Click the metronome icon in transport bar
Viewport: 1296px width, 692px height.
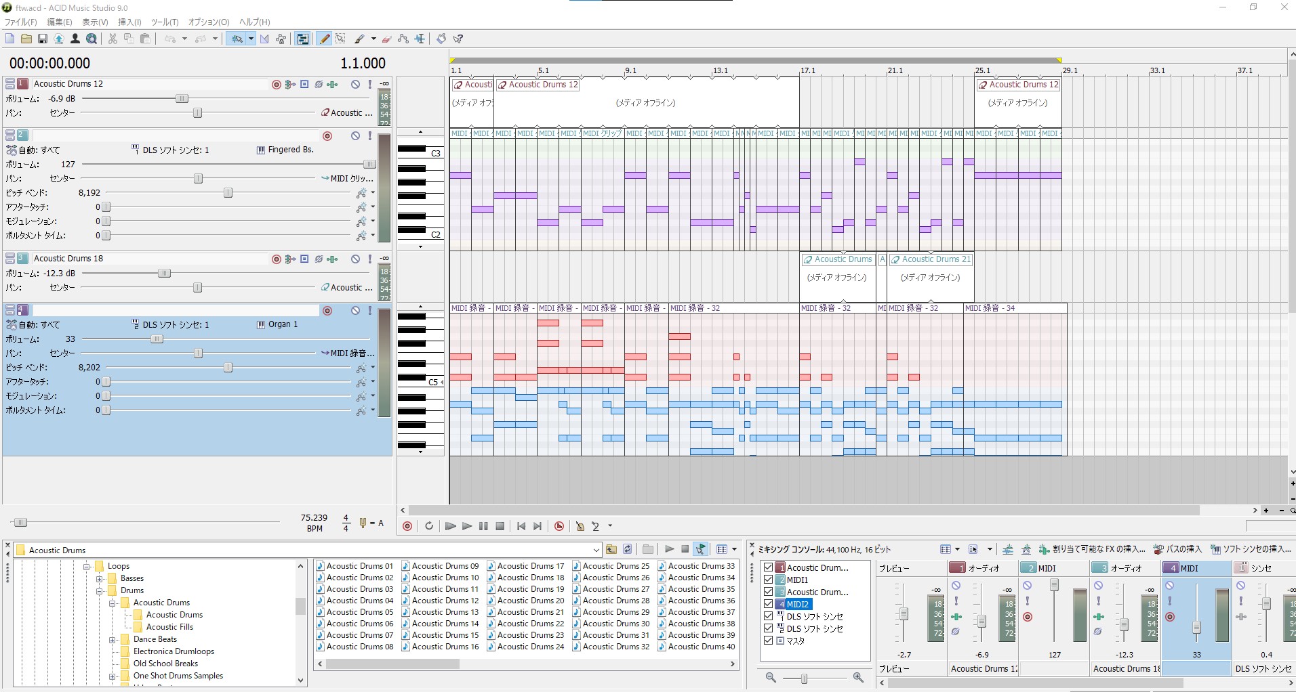(x=580, y=526)
